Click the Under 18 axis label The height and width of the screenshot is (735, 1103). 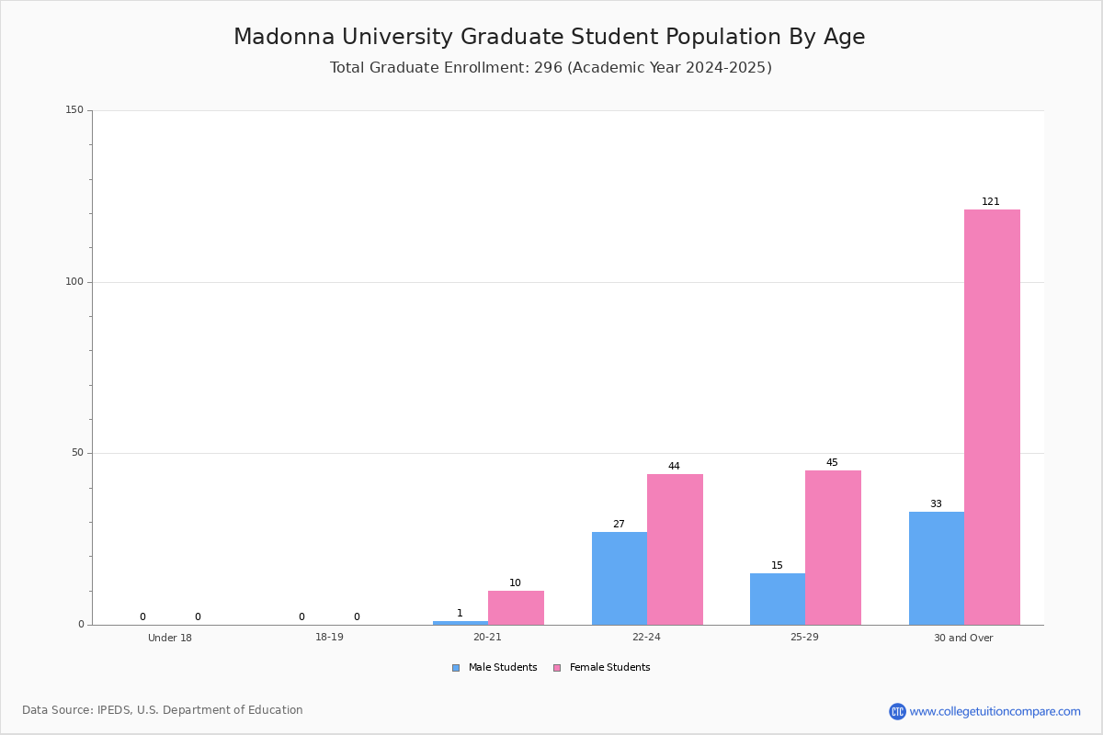[x=170, y=638]
